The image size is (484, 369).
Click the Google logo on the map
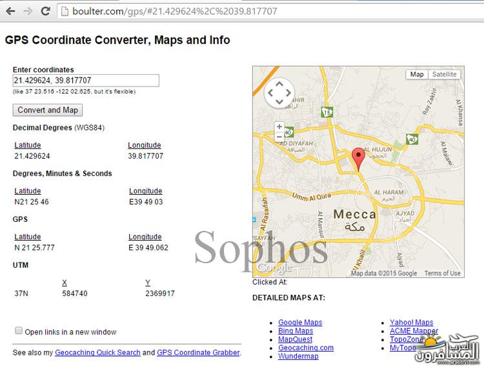[x=274, y=268]
